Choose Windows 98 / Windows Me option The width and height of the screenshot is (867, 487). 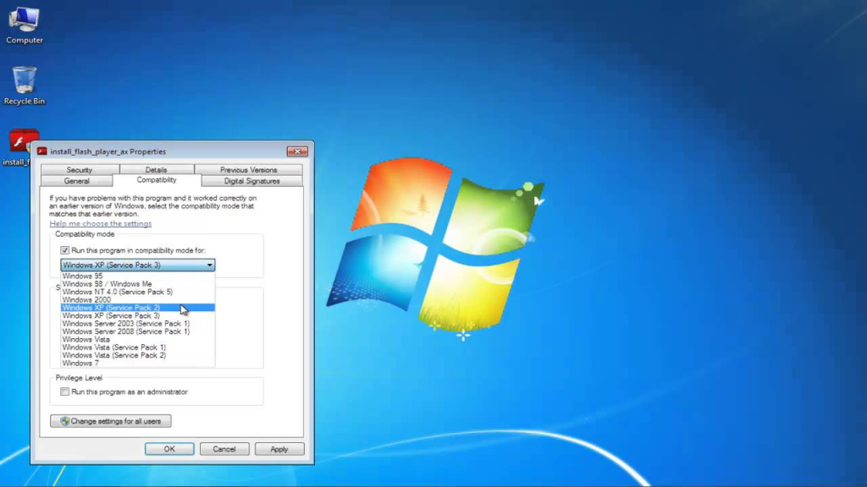[138, 284]
